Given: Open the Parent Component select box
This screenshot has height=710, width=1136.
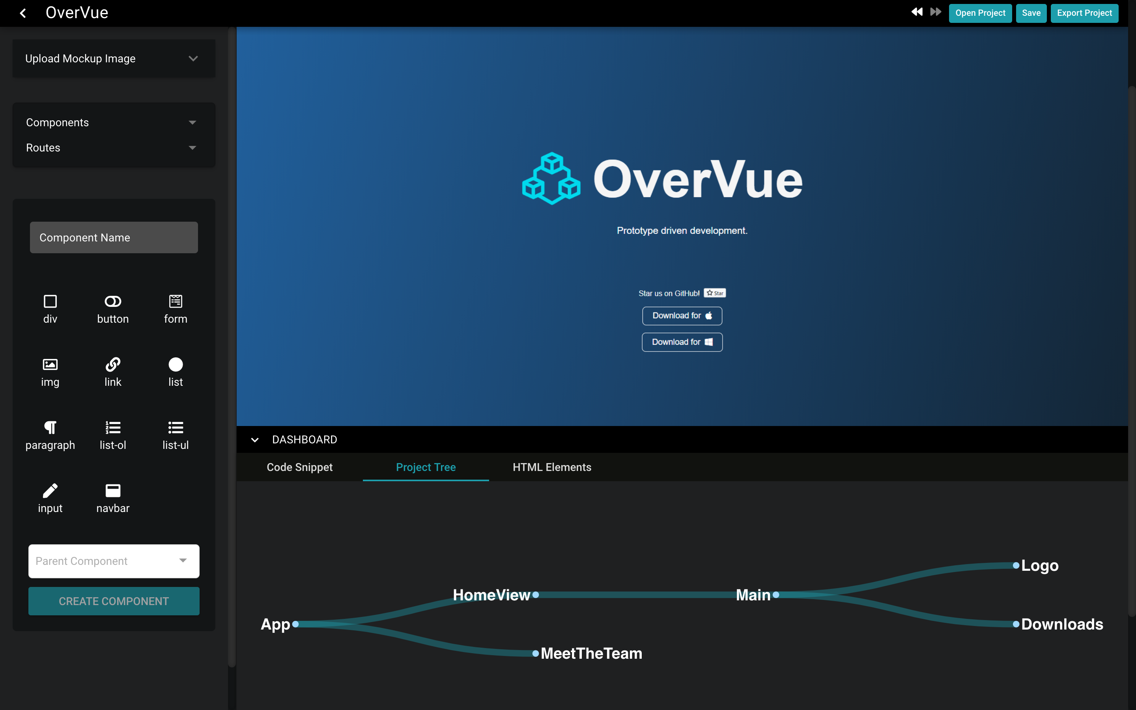Looking at the screenshot, I should coord(114,561).
